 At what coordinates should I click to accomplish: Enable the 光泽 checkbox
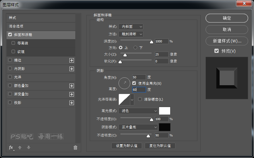click(10, 77)
